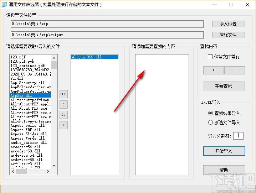Click the minus button under 保留文件首行
256x193 pixels.
[x=235, y=70]
